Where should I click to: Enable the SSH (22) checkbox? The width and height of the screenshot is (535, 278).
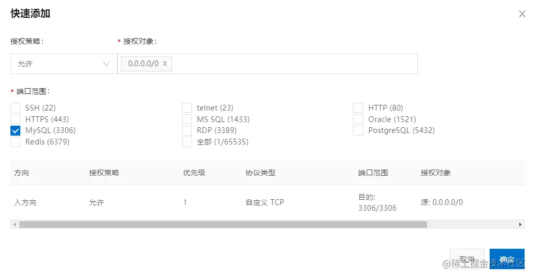click(x=16, y=108)
